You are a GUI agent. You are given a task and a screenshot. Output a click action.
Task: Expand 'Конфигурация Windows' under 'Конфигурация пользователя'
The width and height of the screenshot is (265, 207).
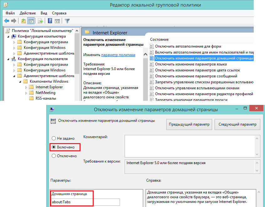[x=14, y=70]
